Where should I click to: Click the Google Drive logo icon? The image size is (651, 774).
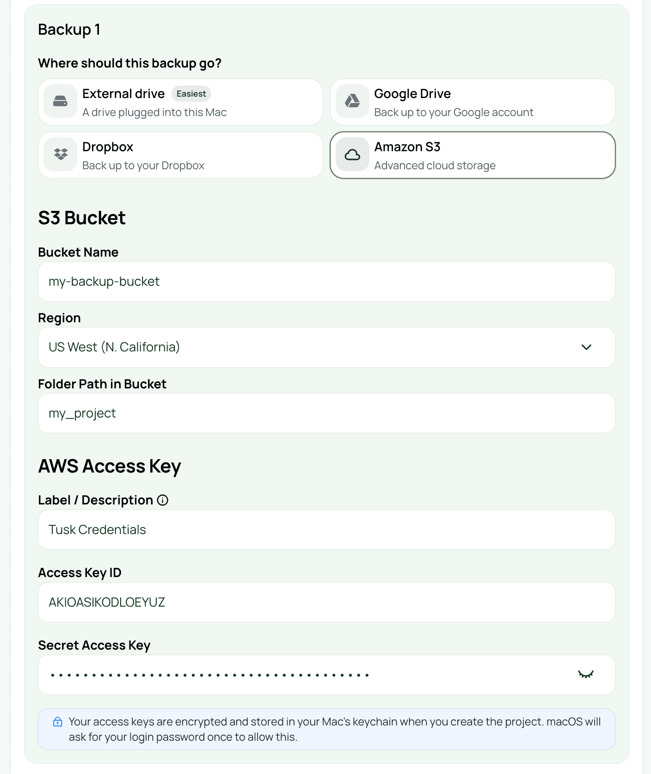352,101
